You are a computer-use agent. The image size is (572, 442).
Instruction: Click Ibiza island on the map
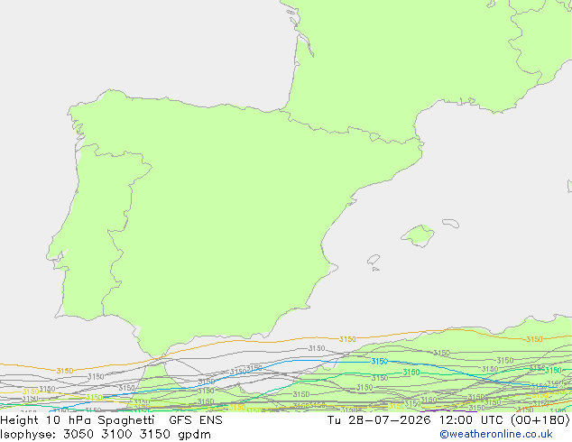(374, 260)
